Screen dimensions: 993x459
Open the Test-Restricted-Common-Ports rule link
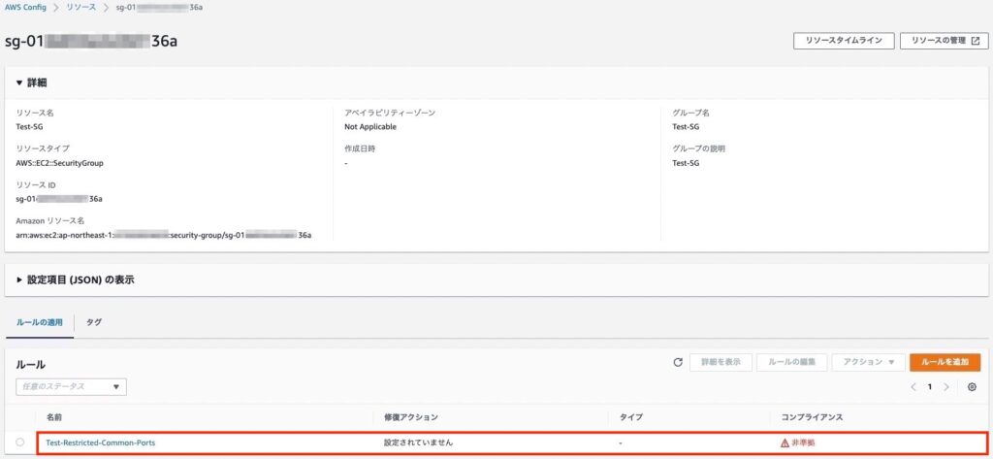tap(100, 443)
